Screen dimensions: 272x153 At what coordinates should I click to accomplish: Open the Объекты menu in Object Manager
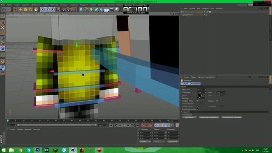(x=205, y=8)
